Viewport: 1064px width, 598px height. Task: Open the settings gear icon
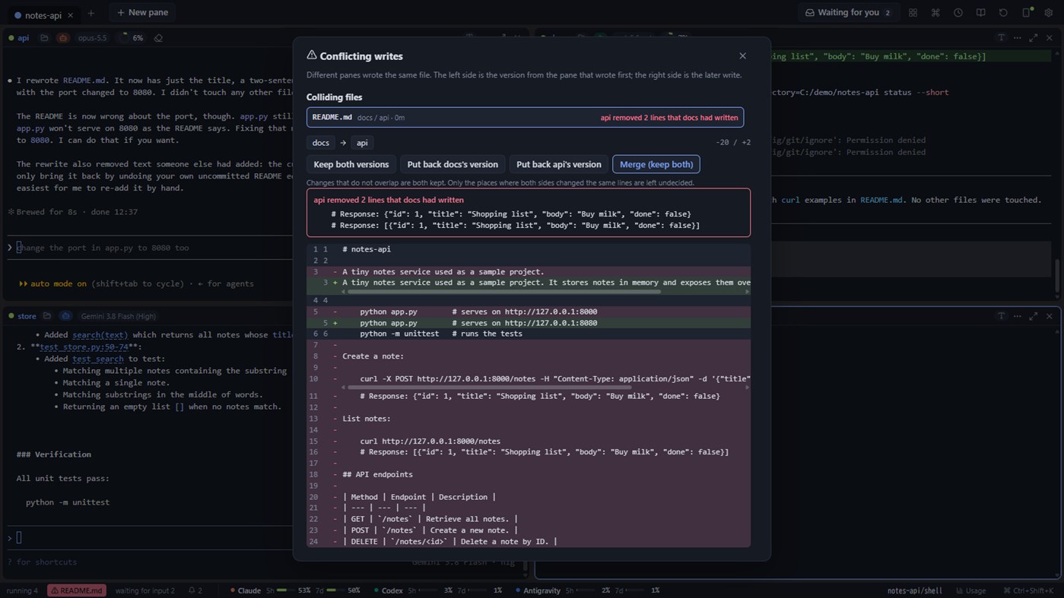point(1049,13)
